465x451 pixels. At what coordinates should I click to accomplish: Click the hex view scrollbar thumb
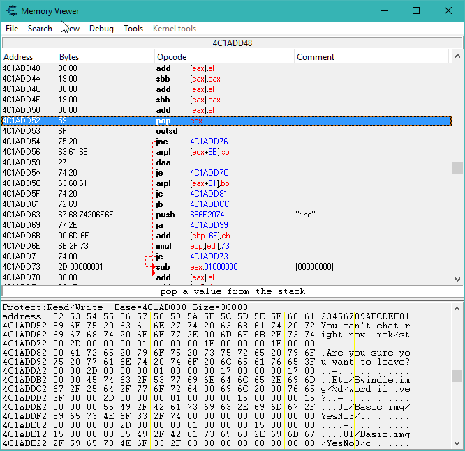(x=457, y=376)
